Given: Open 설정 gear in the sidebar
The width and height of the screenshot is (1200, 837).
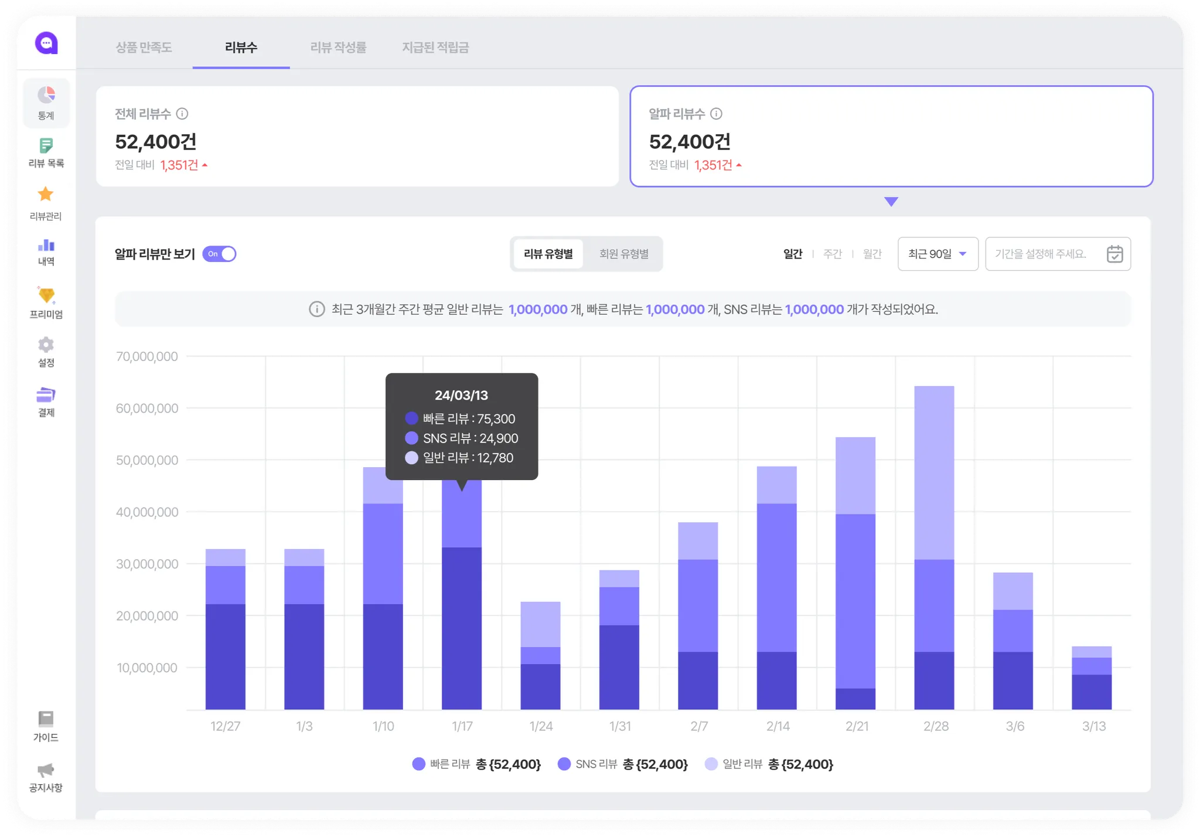Looking at the screenshot, I should (x=46, y=345).
